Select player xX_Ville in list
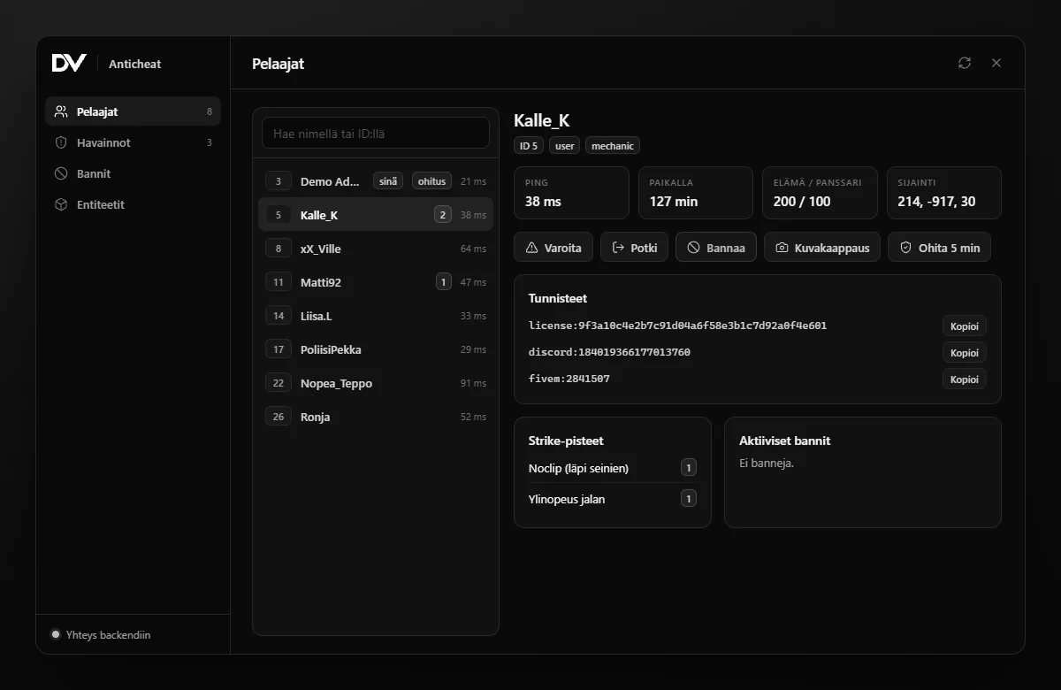The image size is (1061, 690). [x=376, y=249]
